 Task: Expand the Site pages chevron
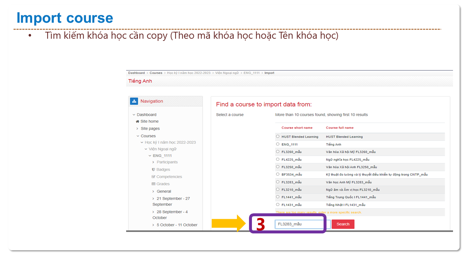(x=137, y=129)
